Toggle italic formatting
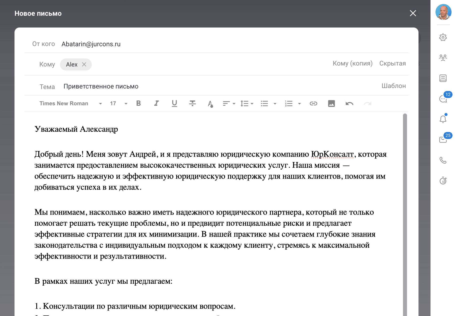Viewport: 455px width, 316px height. point(156,103)
